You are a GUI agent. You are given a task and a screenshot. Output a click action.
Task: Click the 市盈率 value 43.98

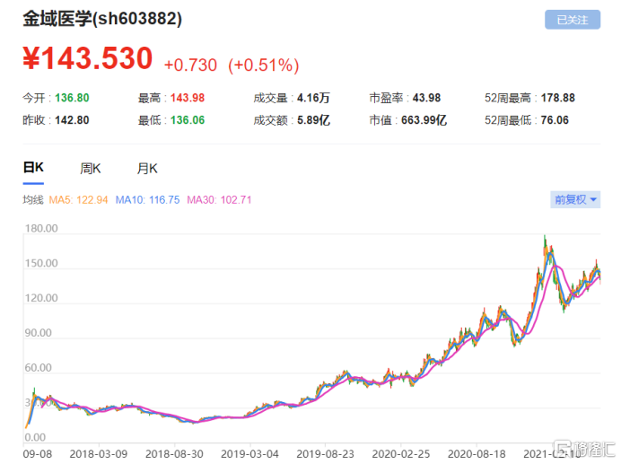[x=426, y=98]
